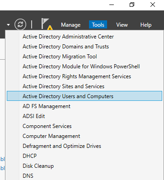Viewport: 164px width, 180px height.
Task: Open Active Directory Users and Computers
Action: [x=84, y=96]
